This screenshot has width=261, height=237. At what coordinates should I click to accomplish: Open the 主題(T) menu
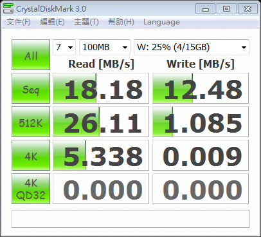pyautogui.click(x=86, y=22)
